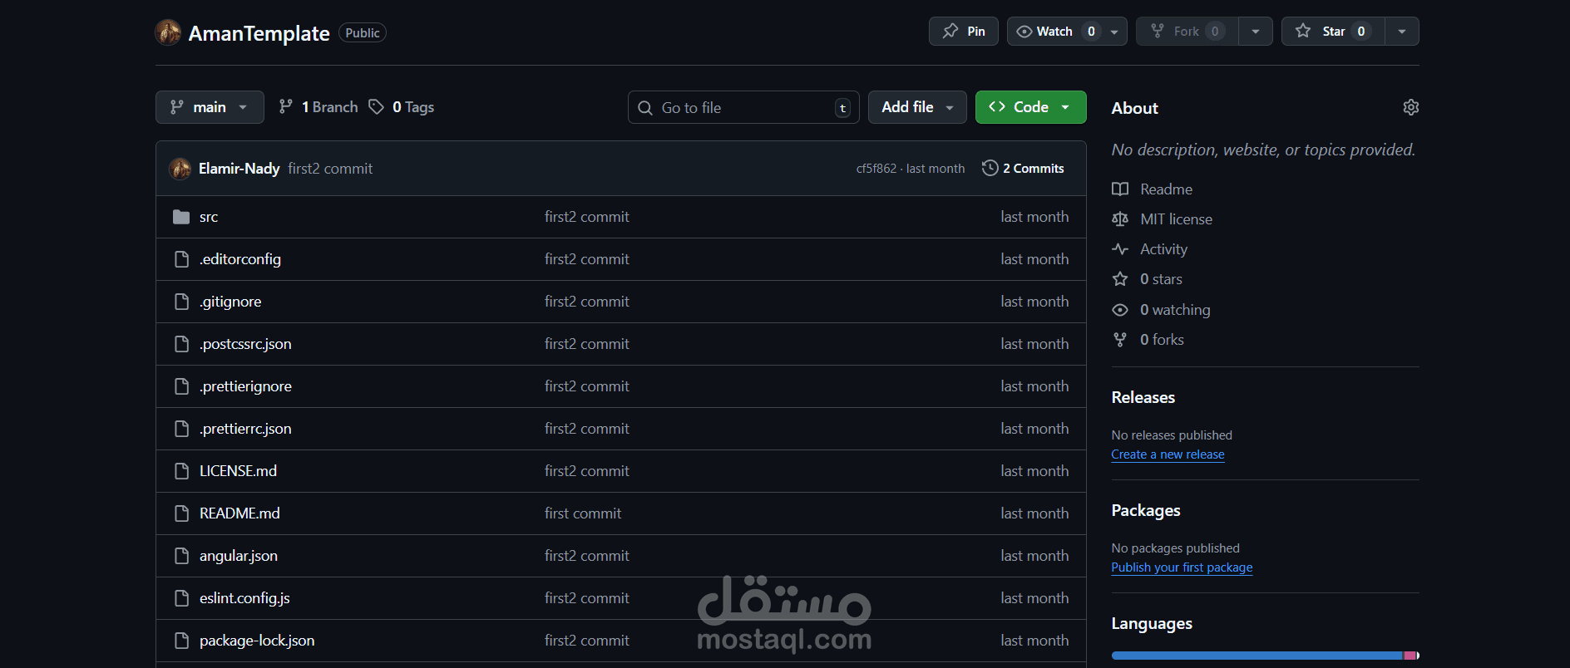Click the file icon beside .prettierrc.json

click(181, 429)
